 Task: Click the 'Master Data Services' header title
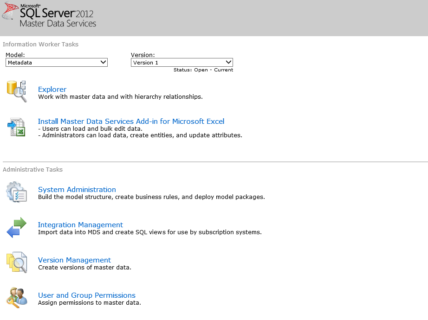[58, 24]
